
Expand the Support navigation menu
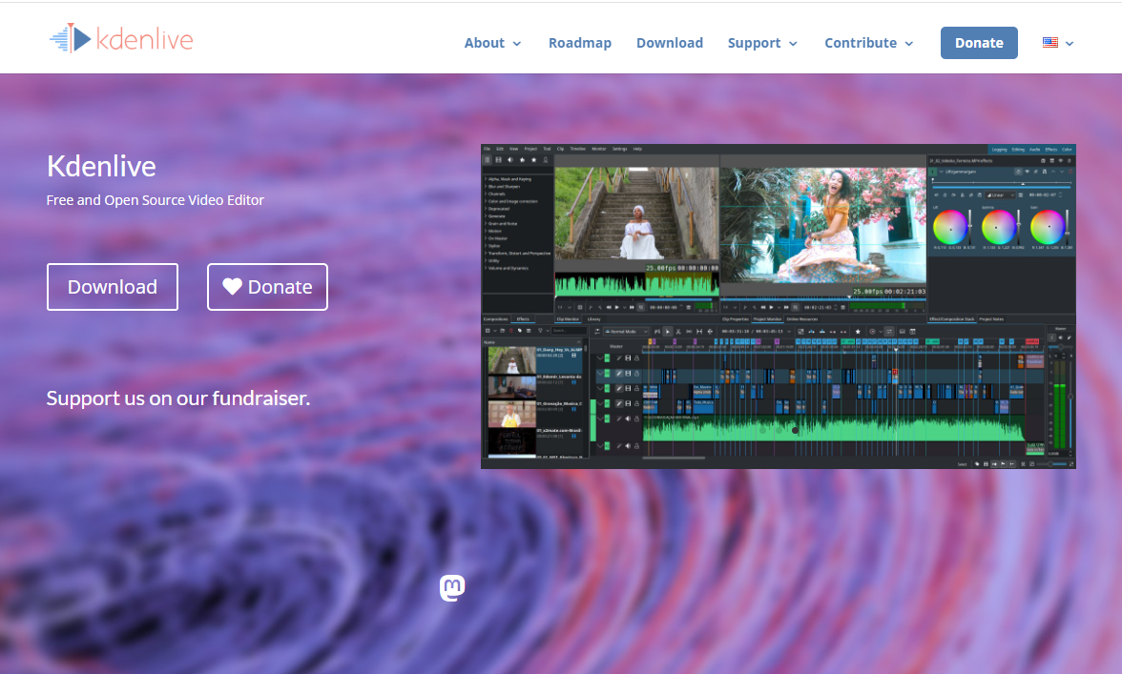(x=762, y=43)
